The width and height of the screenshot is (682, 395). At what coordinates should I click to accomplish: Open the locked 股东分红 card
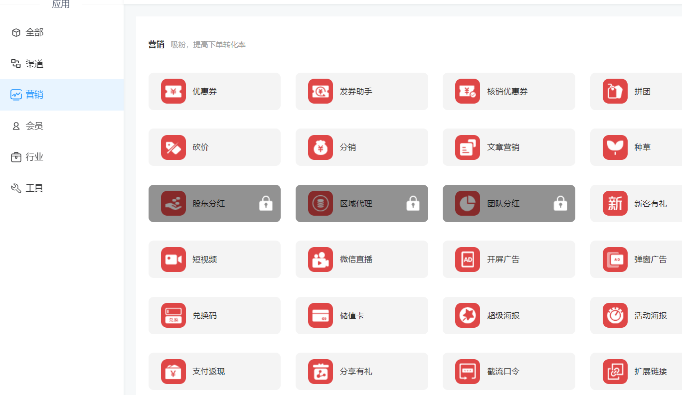(214, 203)
